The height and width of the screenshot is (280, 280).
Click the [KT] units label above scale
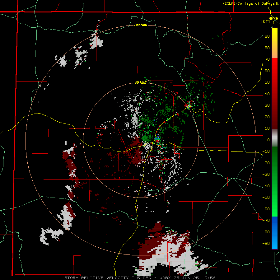[x=266, y=21]
